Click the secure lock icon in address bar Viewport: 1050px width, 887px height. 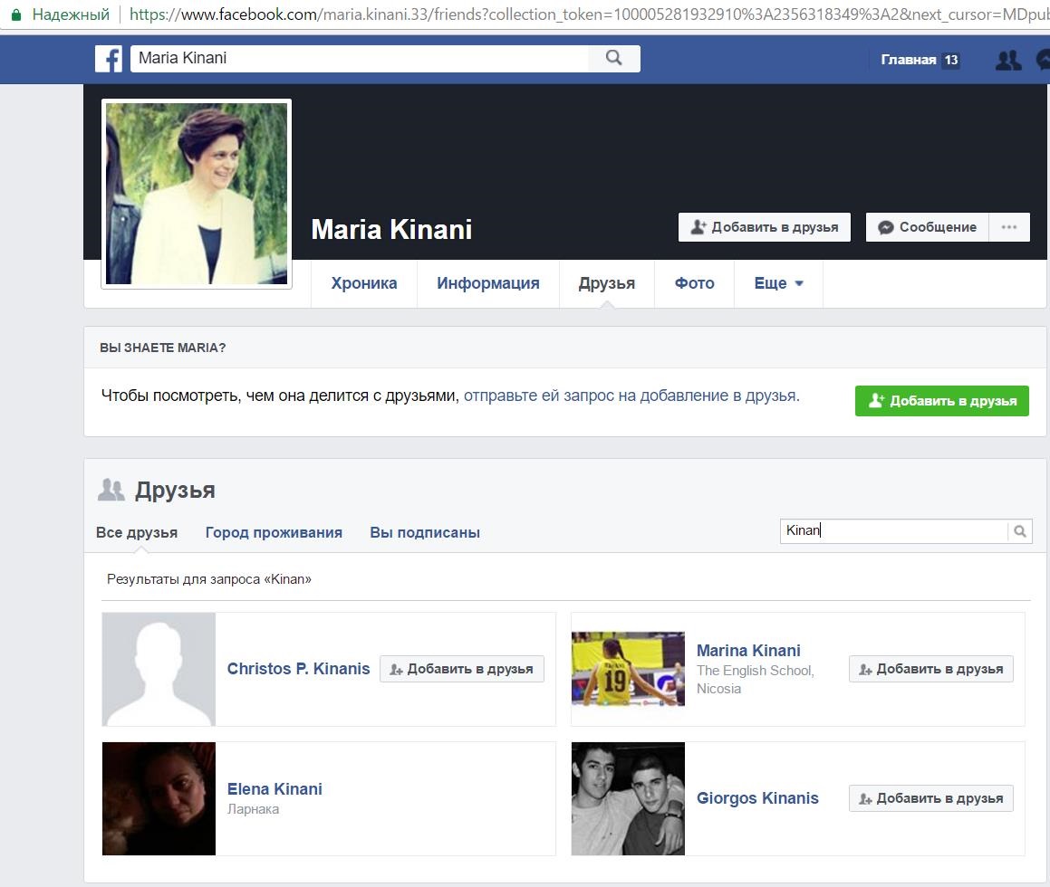pyautogui.click(x=16, y=14)
